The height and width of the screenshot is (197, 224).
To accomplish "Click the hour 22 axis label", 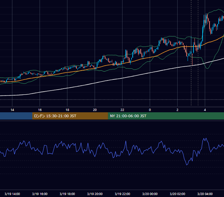I will tap(123, 110).
